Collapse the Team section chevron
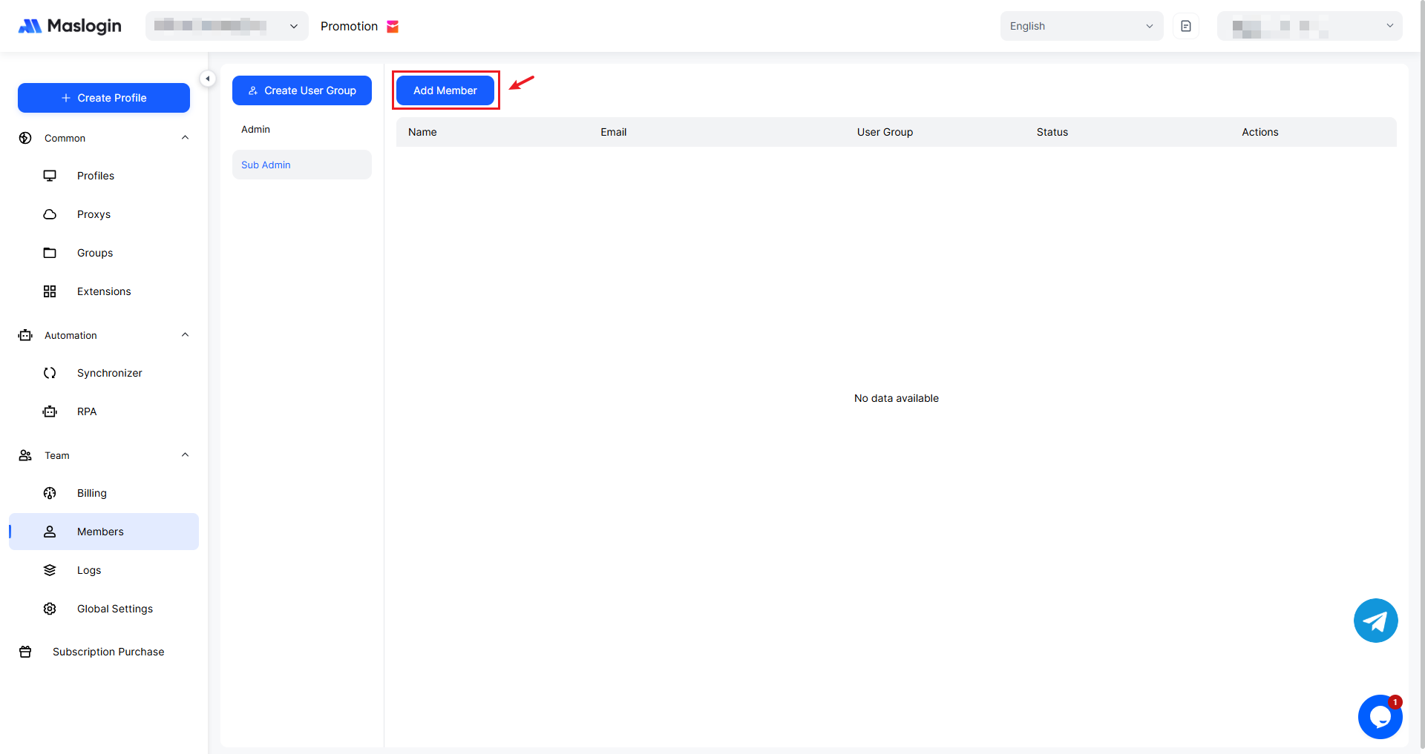Image resolution: width=1425 pixels, height=754 pixels. coord(185,455)
